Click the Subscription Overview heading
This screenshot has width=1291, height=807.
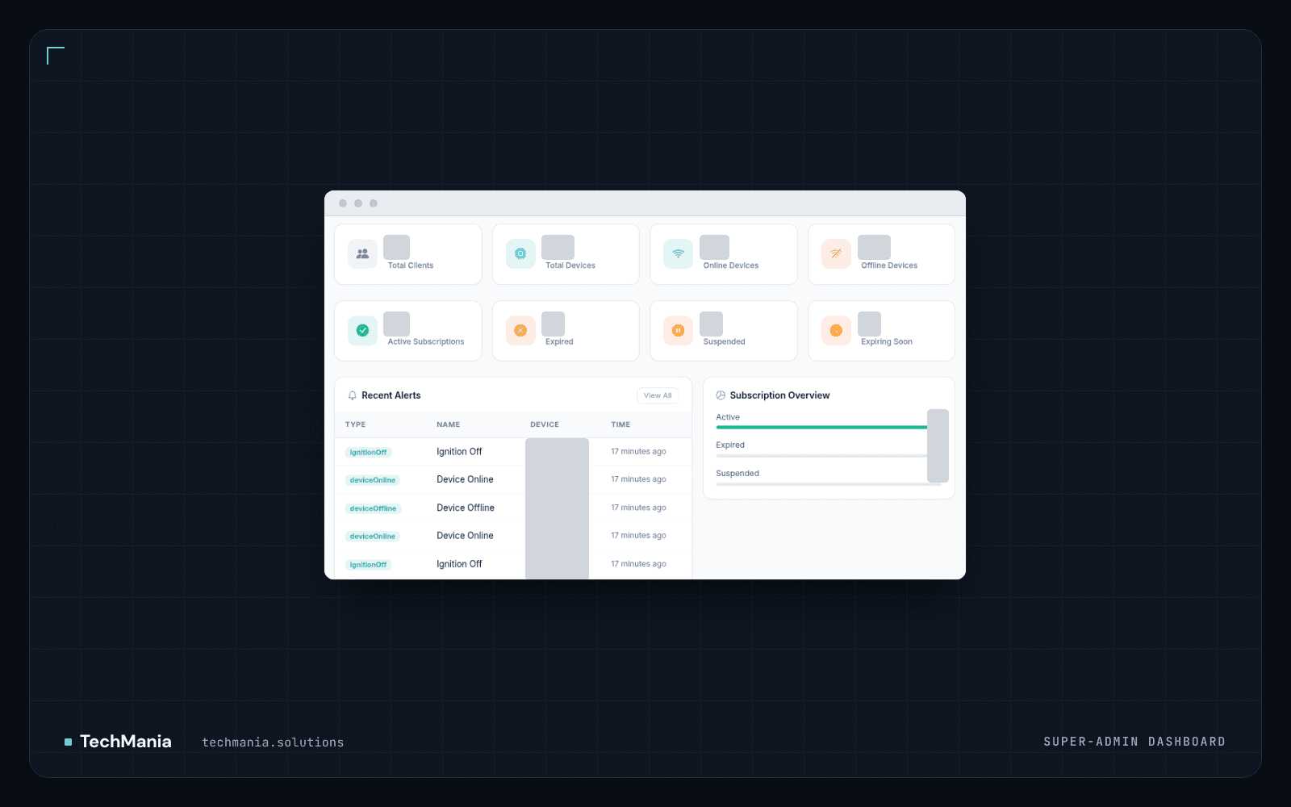point(779,395)
